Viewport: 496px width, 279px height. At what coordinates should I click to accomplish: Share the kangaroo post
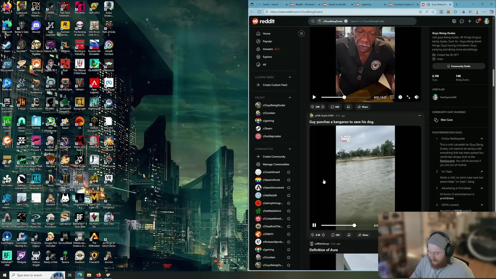363,235
